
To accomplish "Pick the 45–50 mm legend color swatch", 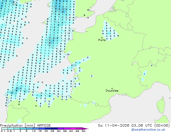I will click(x=79, y=128).
